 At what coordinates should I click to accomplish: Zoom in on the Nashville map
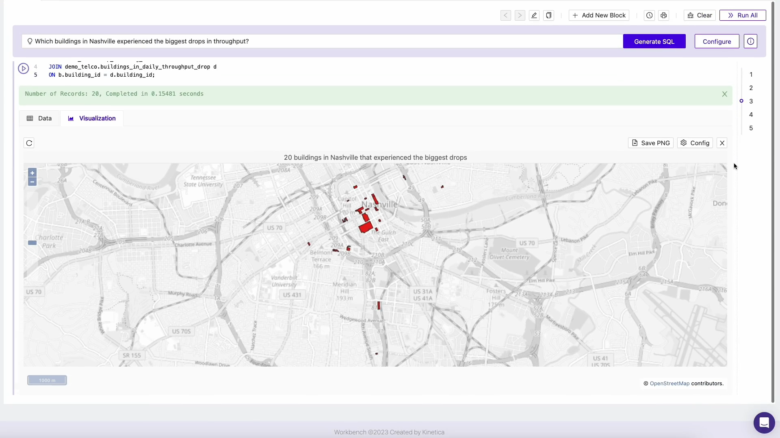click(x=32, y=172)
